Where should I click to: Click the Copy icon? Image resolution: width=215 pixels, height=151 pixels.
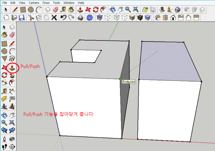coord(39,18)
